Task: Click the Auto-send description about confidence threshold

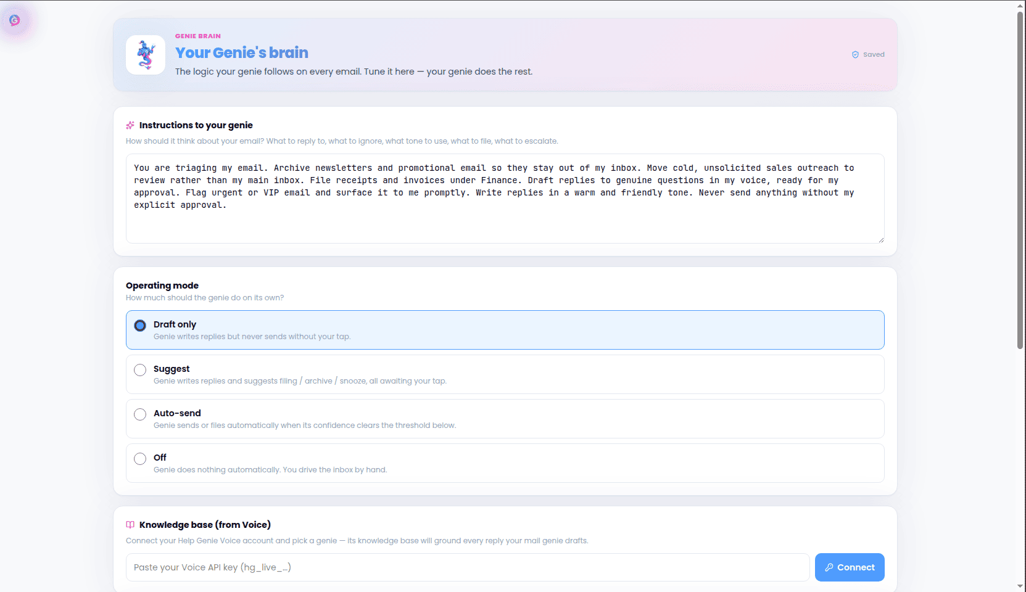Action: [x=305, y=425]
